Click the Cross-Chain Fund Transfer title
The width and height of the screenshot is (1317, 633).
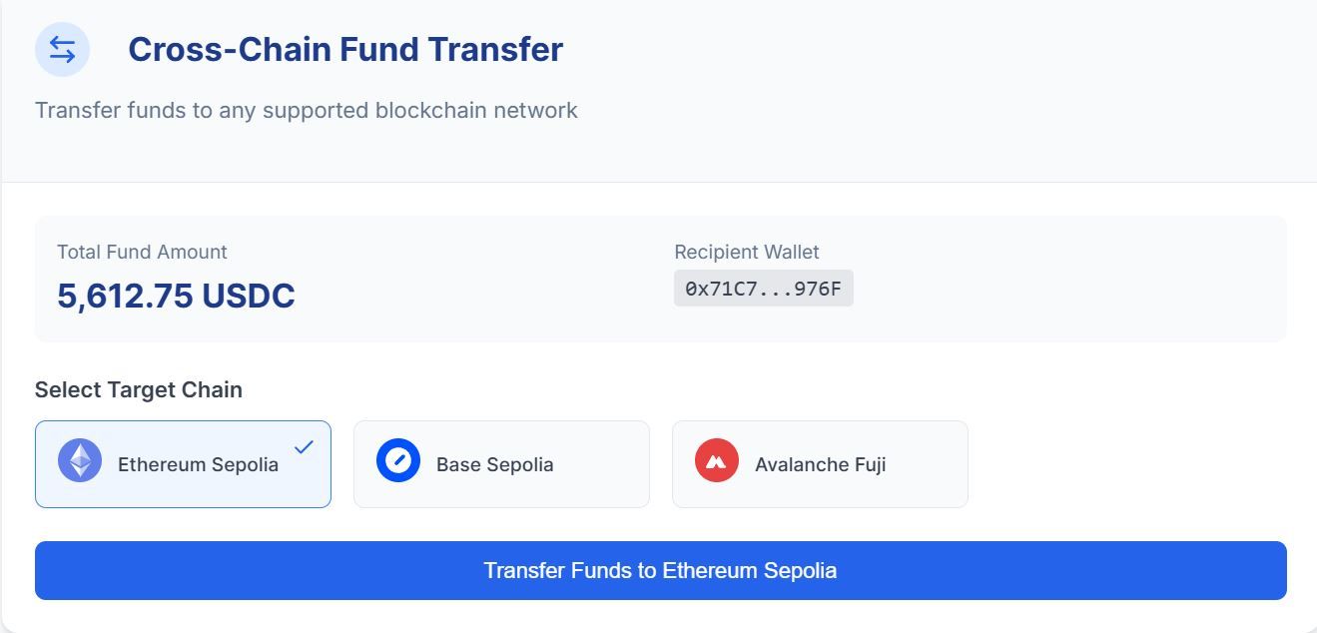345,49
